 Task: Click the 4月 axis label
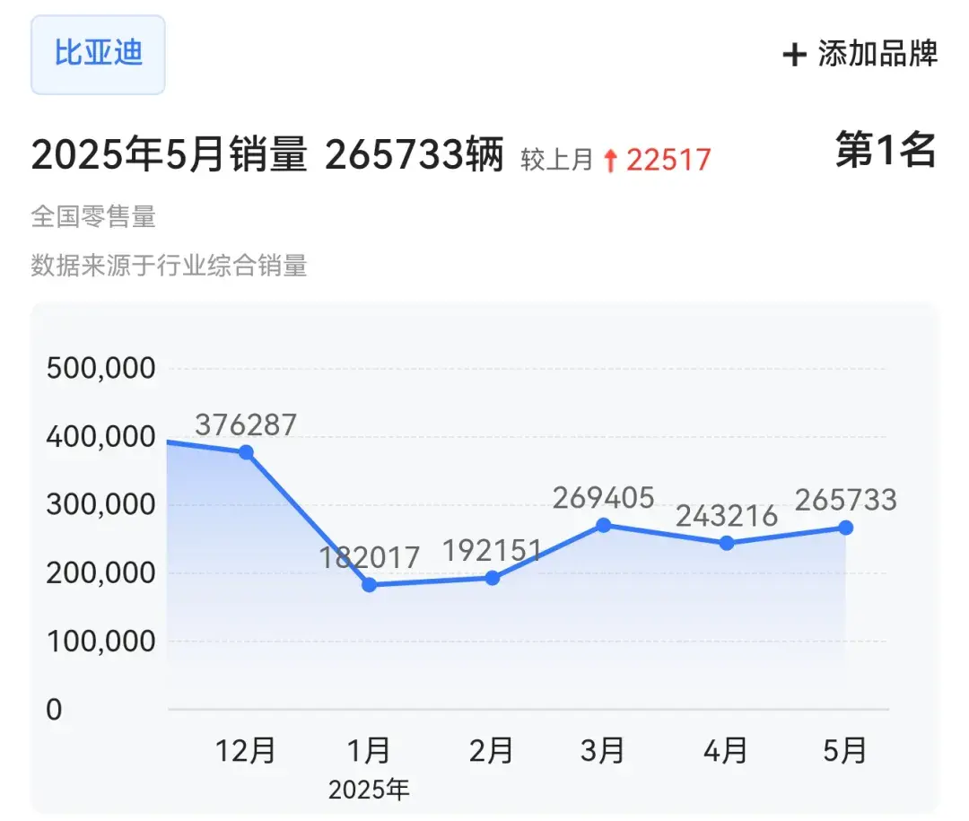coord(726,751)
